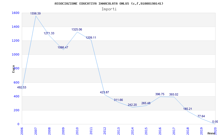Click the 2006 x-axis year label
218x136 pixels.
[x=22, y=131]
